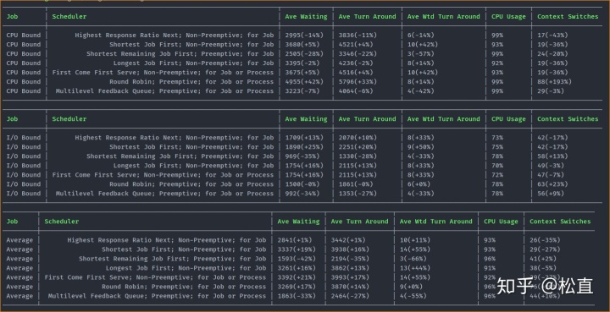Viewport: 610px width, 312px height.
Task: Click the 63(+23%) context switches value
Action: tap(552, 184)
